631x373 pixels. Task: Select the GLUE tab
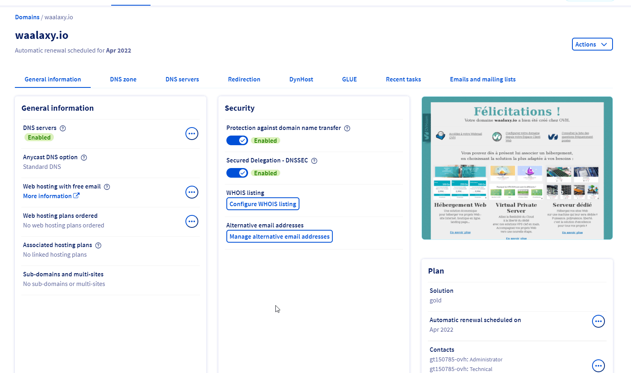(349, 79)
